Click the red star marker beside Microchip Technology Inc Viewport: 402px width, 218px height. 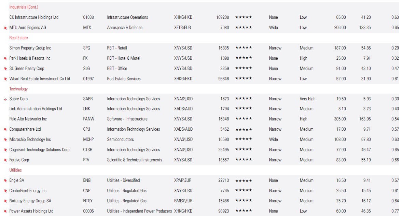[5, 140]
